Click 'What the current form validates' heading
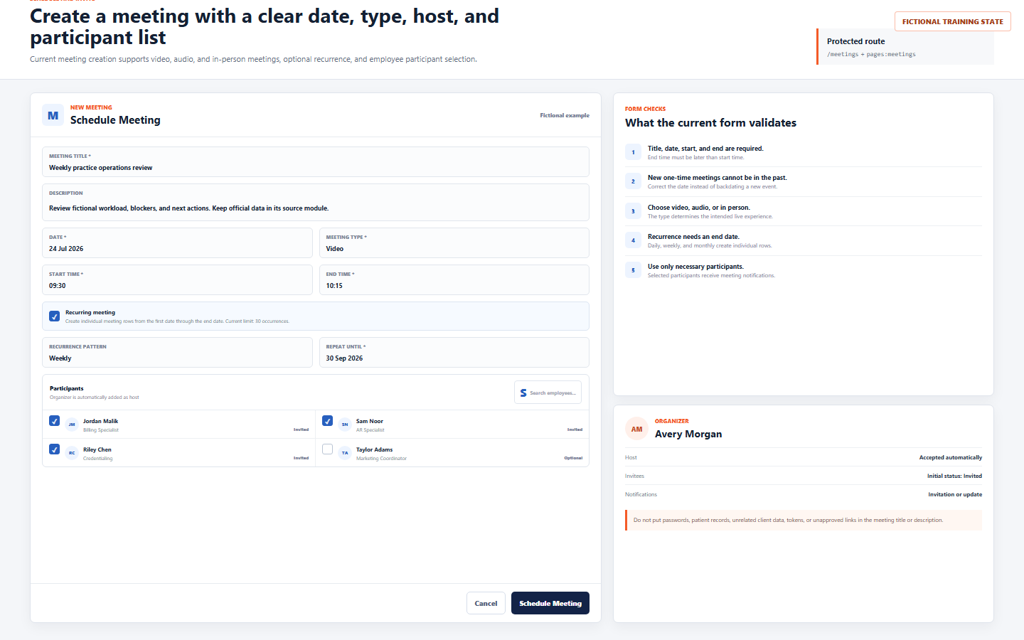The image size is (1024, 640). tap(710, 122)
